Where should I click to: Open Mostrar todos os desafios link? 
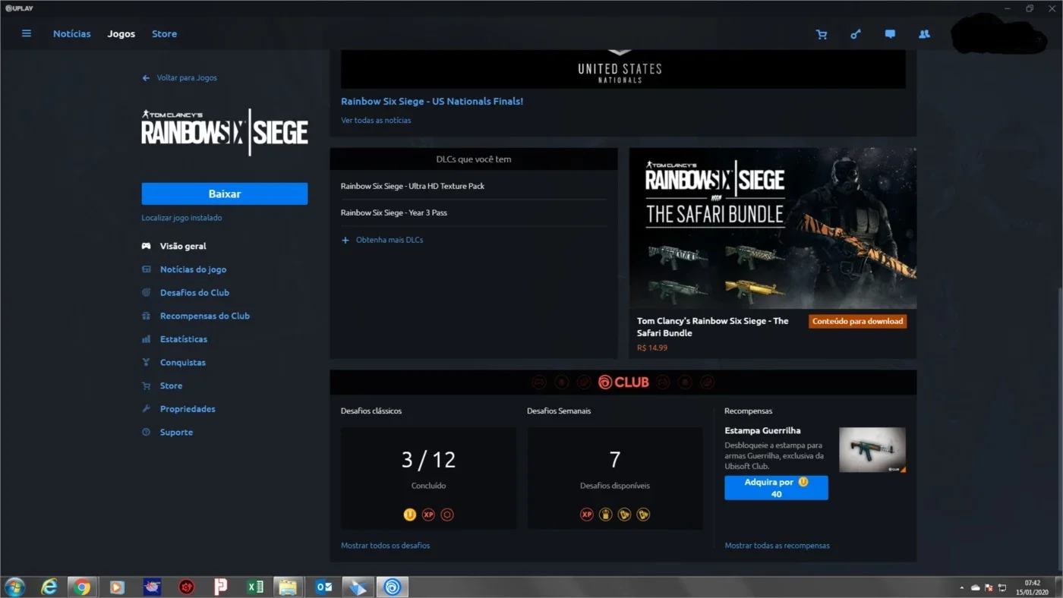(x=385, y=546)
